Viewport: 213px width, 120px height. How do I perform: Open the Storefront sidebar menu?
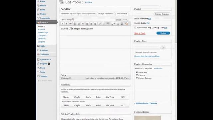tap(45, 55)
